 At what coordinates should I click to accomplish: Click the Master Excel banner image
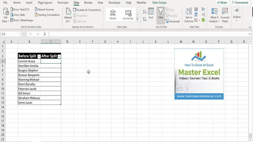[199, 74]
